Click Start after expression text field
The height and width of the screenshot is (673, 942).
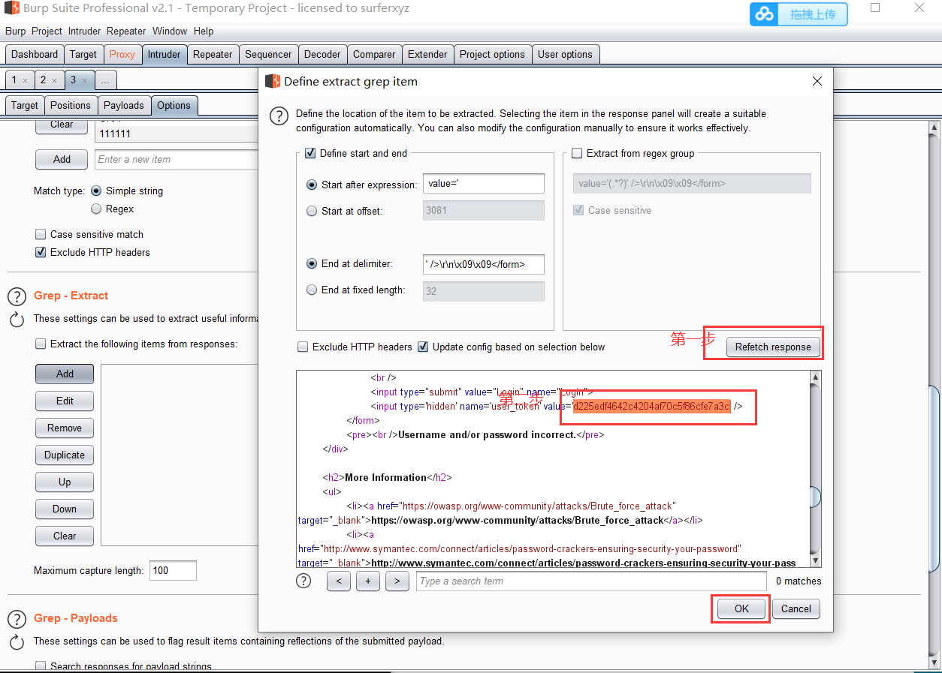(x=484, y=184)
